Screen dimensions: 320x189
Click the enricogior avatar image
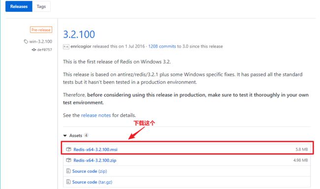tap(66, 47)
